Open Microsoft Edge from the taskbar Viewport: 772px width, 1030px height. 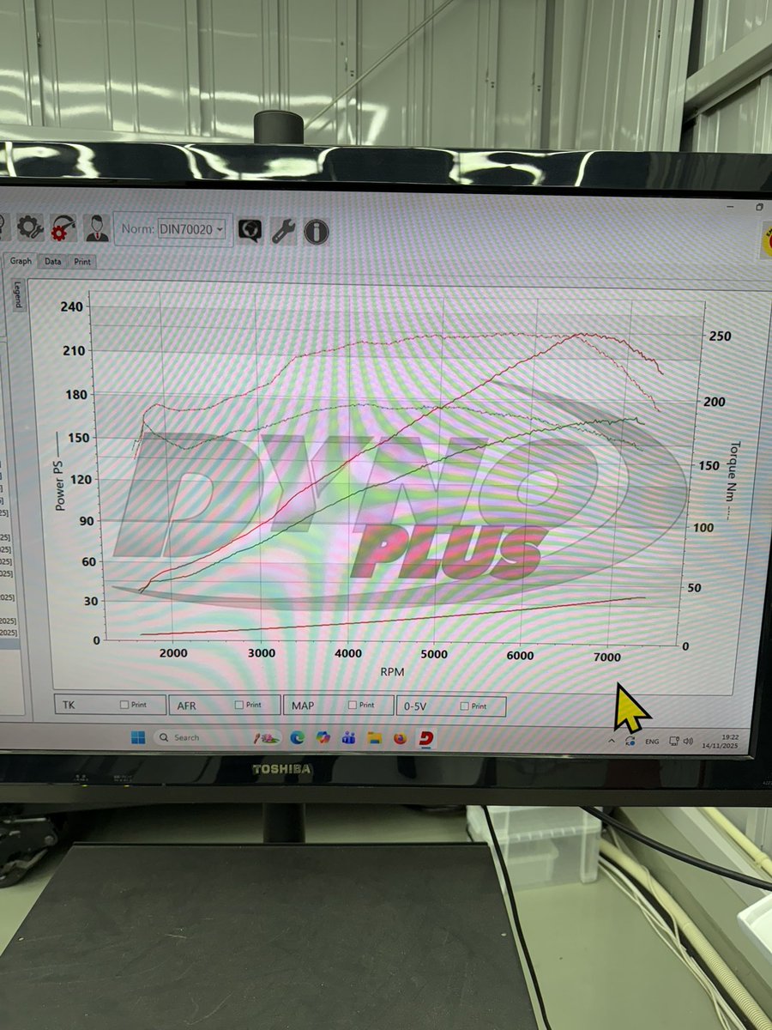point(297,737)
